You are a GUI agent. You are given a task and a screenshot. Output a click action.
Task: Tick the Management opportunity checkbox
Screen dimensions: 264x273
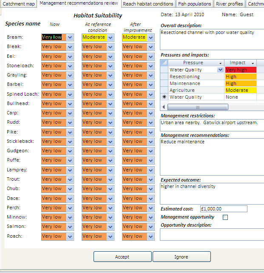coord(225,217)
